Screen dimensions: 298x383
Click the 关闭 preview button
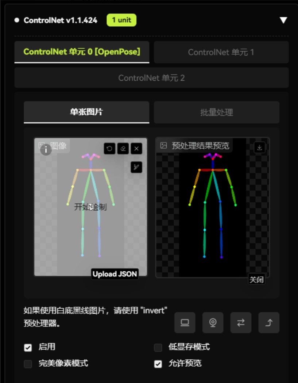pyautogui.click(x=256, y=279)
